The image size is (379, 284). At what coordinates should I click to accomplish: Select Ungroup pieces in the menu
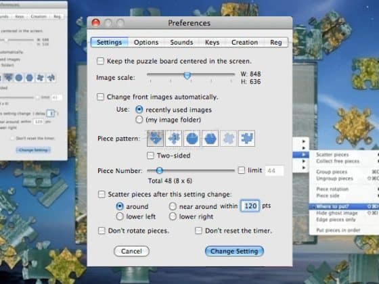334,179
